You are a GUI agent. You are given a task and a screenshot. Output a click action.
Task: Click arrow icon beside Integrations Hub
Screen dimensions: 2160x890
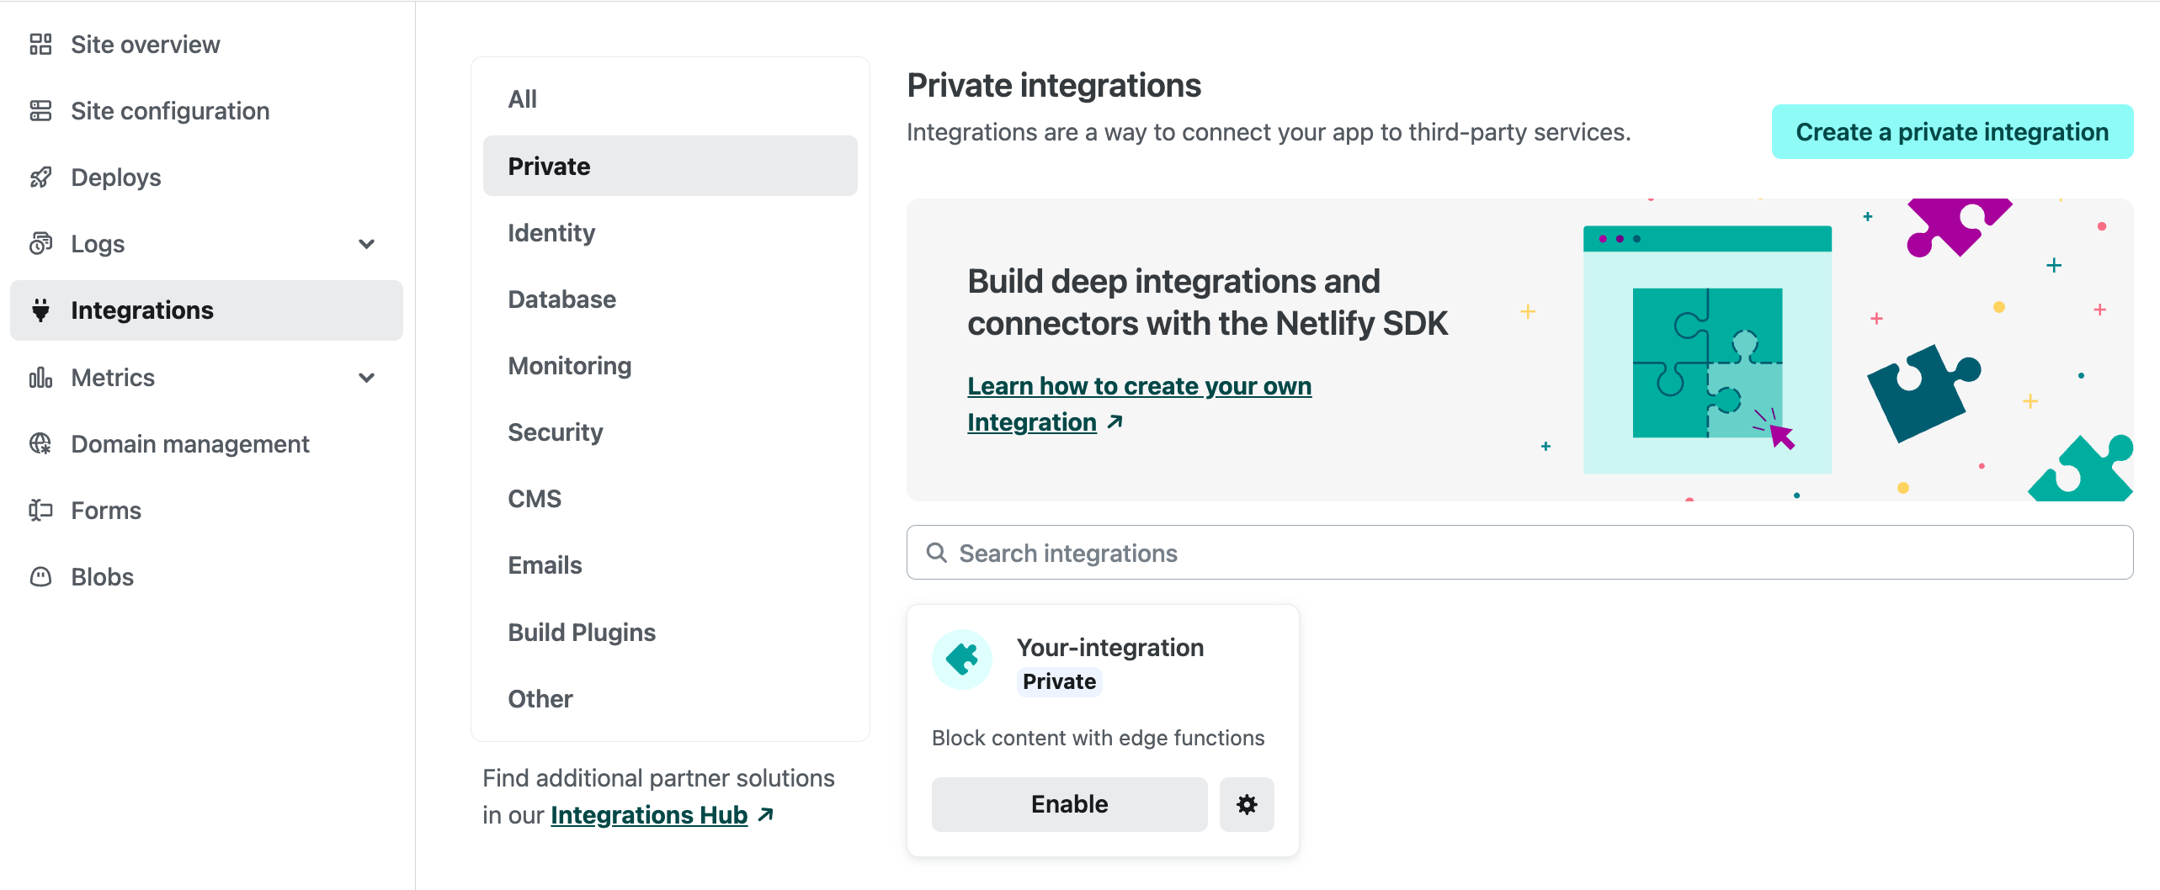(765, 814)
